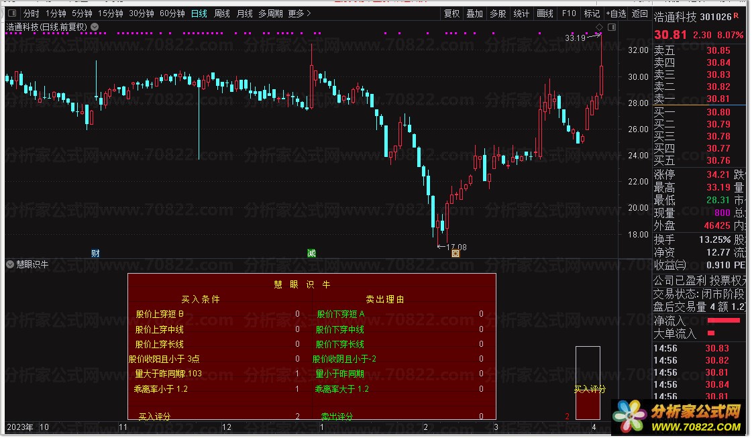The height and width of the screenshot is (438, 752).
Task: Click the 33.19 high price label
Action: pos(575,38)
